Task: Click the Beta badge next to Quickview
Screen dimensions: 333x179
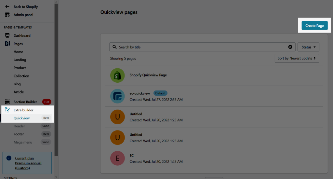Action: point(46,118)
